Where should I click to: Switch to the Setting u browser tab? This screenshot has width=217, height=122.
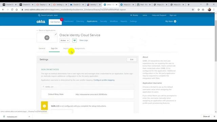[60, 4]
